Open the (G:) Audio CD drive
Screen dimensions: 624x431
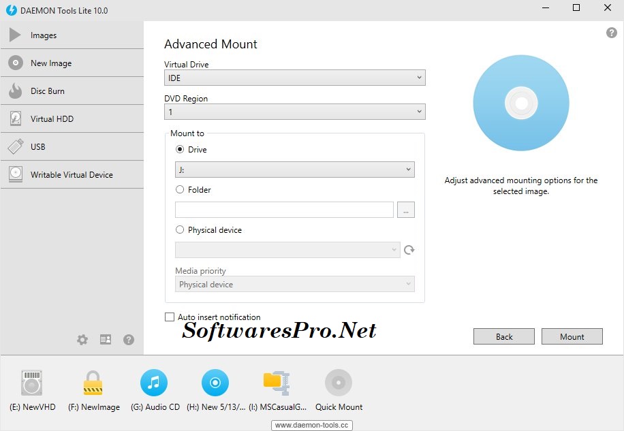(154, 383)
